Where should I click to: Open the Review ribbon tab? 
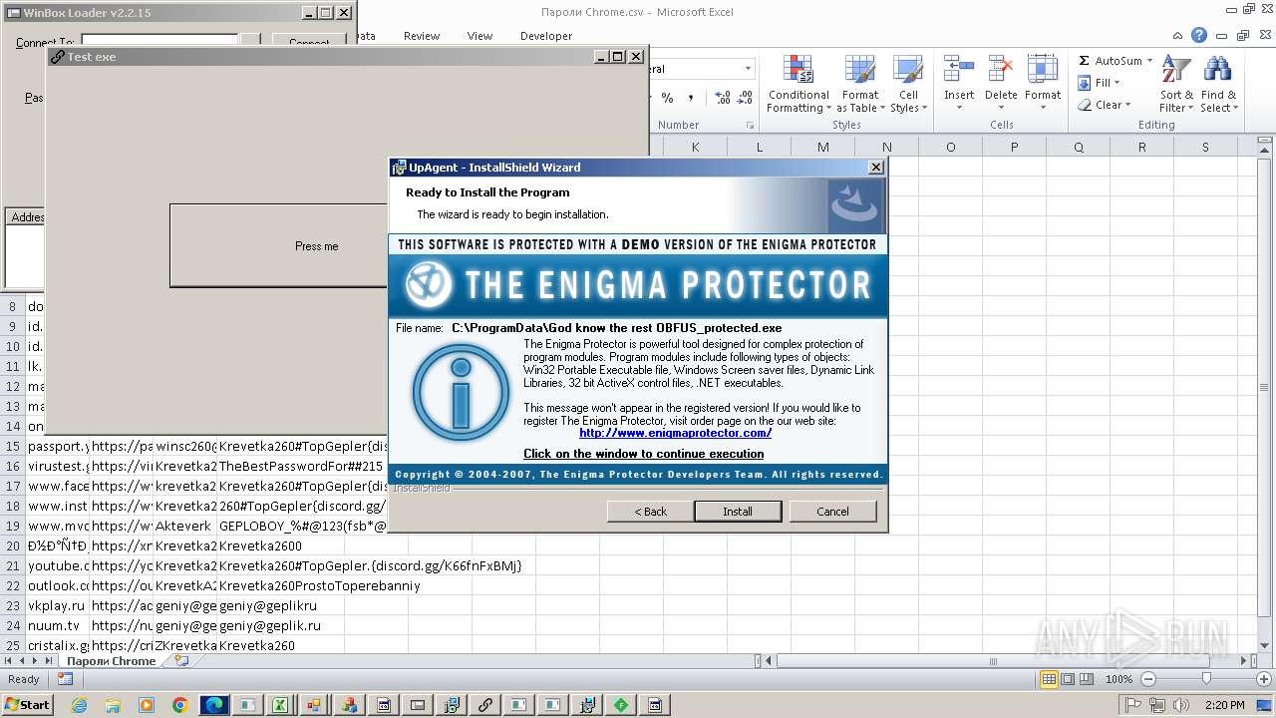pos(422,36)
